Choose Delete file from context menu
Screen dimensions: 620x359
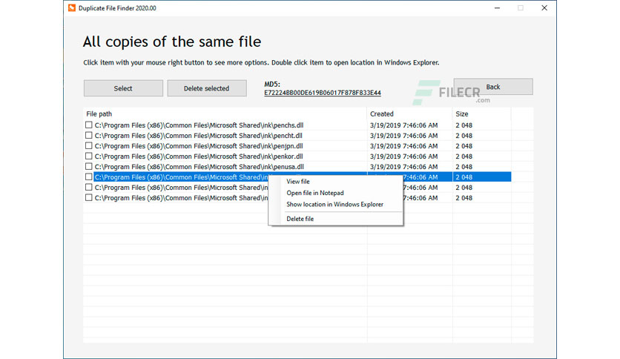tap(300, 219)
